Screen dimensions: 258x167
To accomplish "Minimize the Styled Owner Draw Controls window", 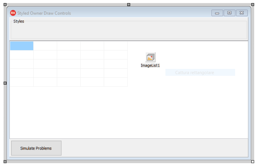I will (217, 13).
